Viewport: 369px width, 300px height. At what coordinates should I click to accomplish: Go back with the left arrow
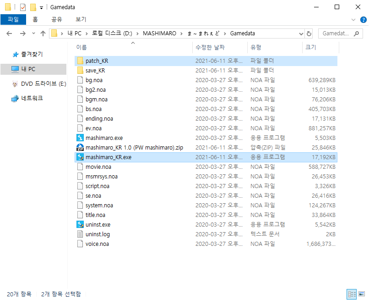pyautogui.click(x=9, y=33)
